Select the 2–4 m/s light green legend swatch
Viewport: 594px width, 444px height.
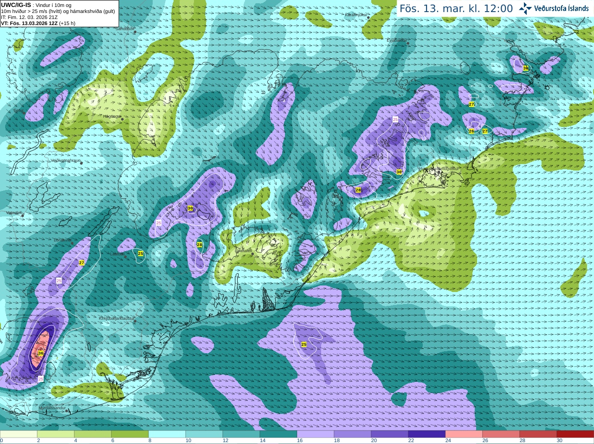click(x=56, y=434)
